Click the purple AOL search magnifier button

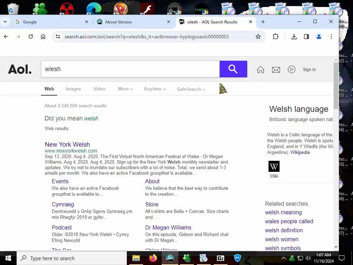tap(233, 69)
